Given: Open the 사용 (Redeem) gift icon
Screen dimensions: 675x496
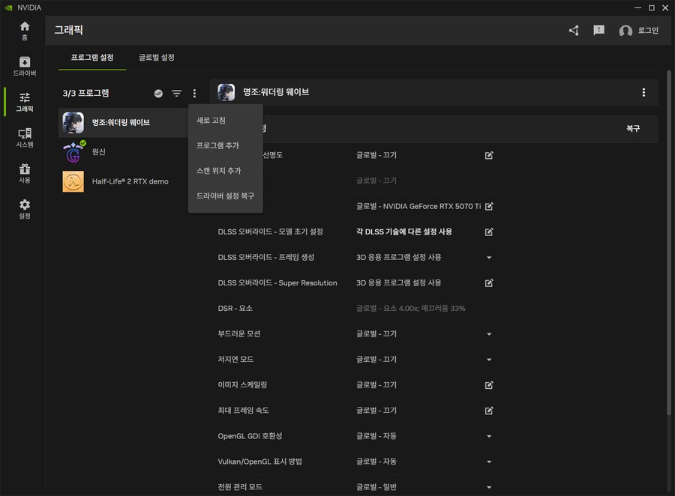Looking at the screenshot, I should pyautogui.click(x=25, y=173).
